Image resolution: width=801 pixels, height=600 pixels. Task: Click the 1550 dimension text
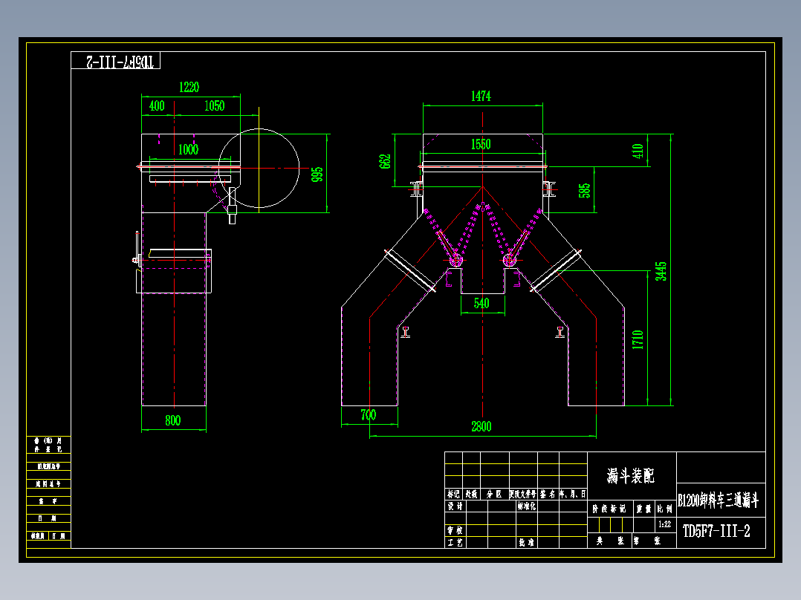tap(481, 145)
